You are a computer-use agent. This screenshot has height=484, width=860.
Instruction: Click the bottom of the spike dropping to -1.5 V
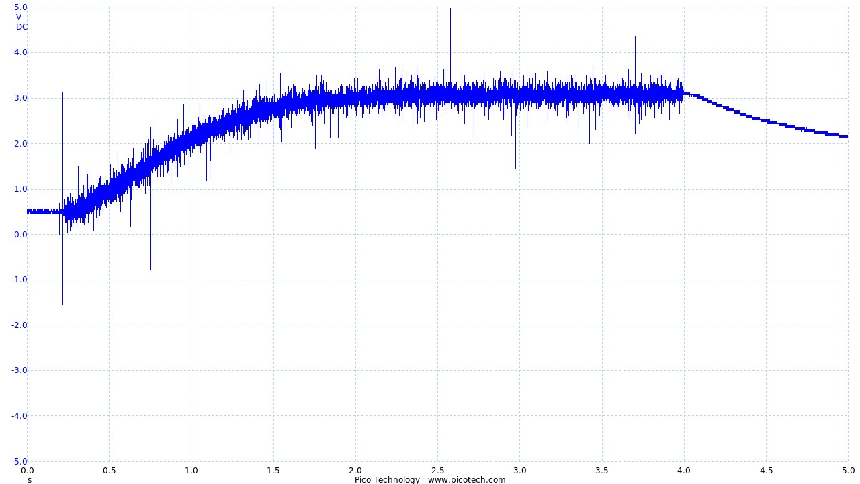(62, 302)
